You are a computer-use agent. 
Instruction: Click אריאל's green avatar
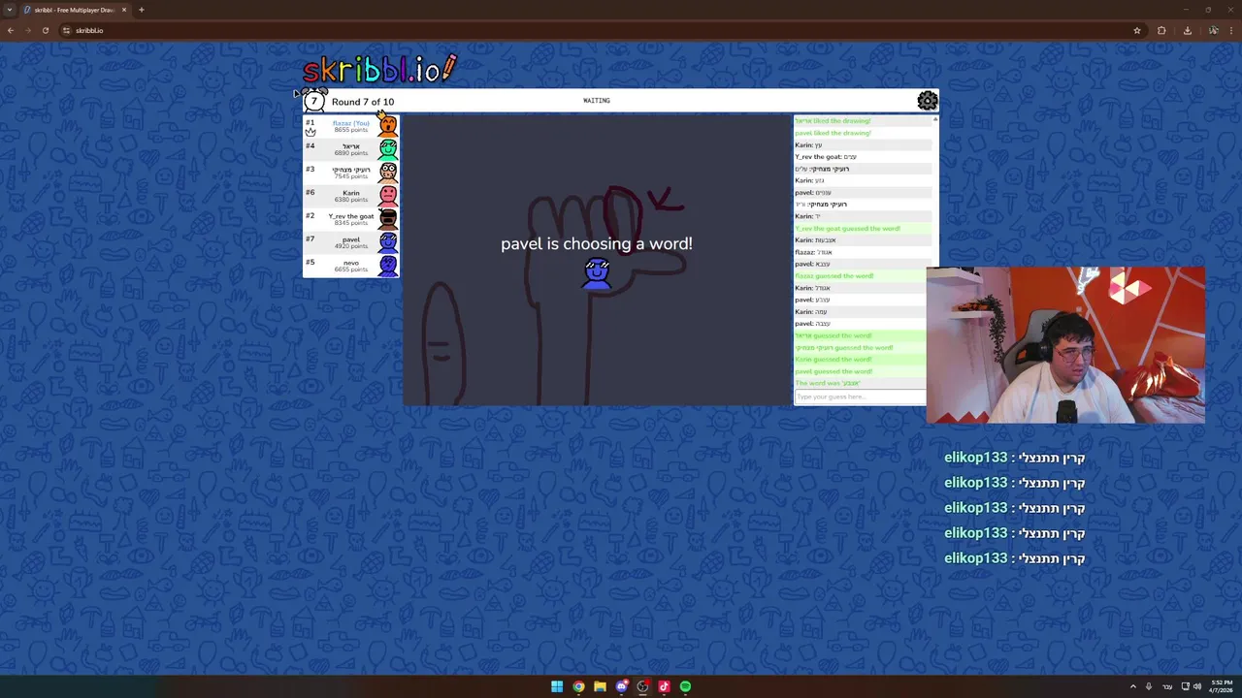tap(388, 148)
